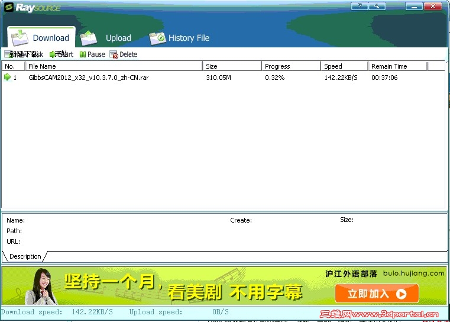Close the RaySource window
The image size is (450, 322).
tap(433, 6)
